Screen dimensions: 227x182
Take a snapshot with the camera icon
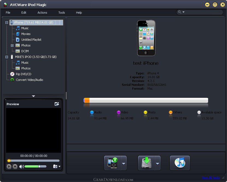tap(55, 166)
